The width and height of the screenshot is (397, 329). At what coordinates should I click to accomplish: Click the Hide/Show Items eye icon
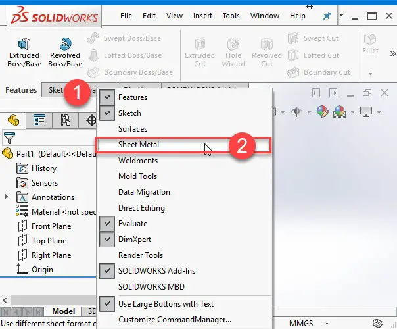pos(296,112)
